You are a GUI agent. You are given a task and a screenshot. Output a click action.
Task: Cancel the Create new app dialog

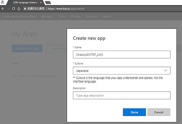click(x=159, y=112)
